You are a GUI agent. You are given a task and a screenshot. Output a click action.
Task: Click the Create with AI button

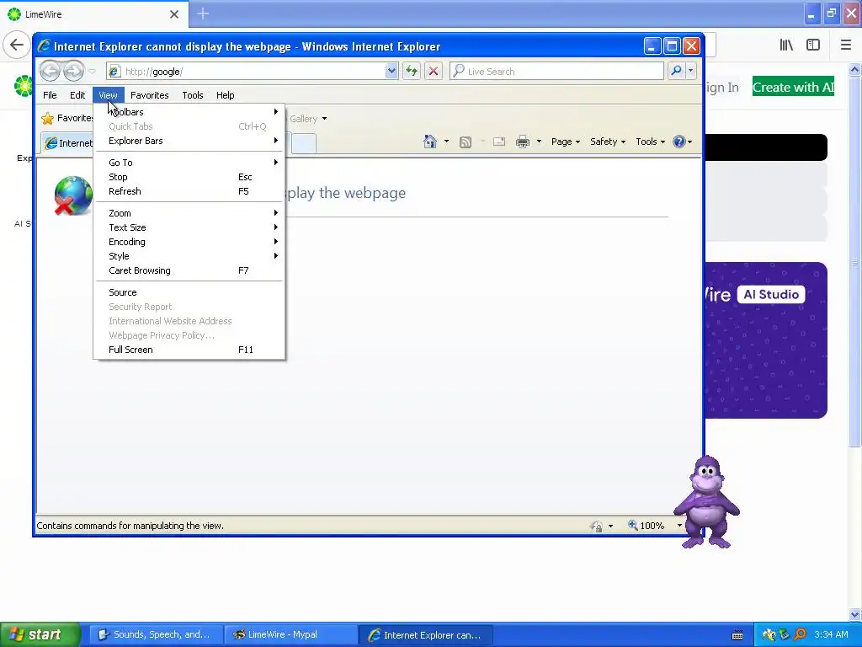pyautogui.click(x=793, y=87)
